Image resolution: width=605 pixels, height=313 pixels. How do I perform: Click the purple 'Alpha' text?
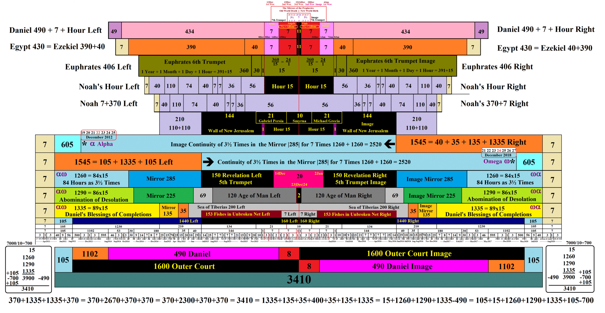click(x=105, y=144)
